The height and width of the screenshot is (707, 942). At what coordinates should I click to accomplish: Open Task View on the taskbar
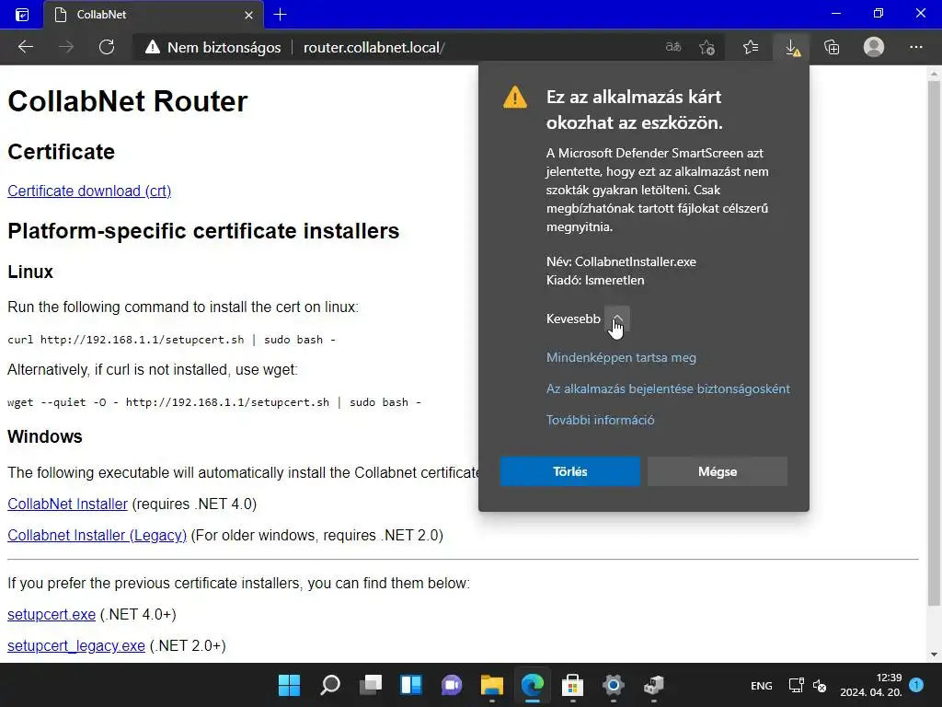(x=371, y=685)
